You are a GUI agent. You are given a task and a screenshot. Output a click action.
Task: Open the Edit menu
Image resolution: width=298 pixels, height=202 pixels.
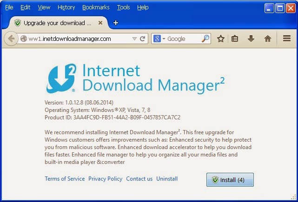point(25,7)
